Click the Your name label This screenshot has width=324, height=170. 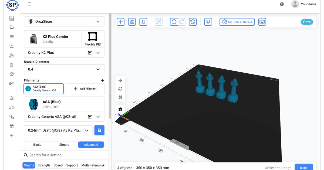coord(309,4)
